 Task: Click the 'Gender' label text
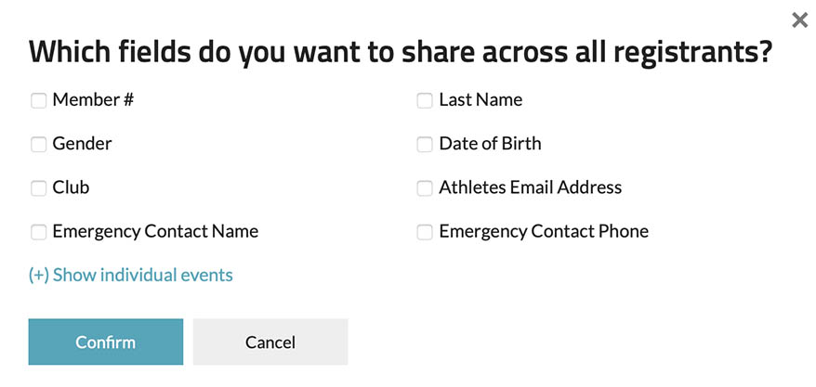tap(82, 145)
